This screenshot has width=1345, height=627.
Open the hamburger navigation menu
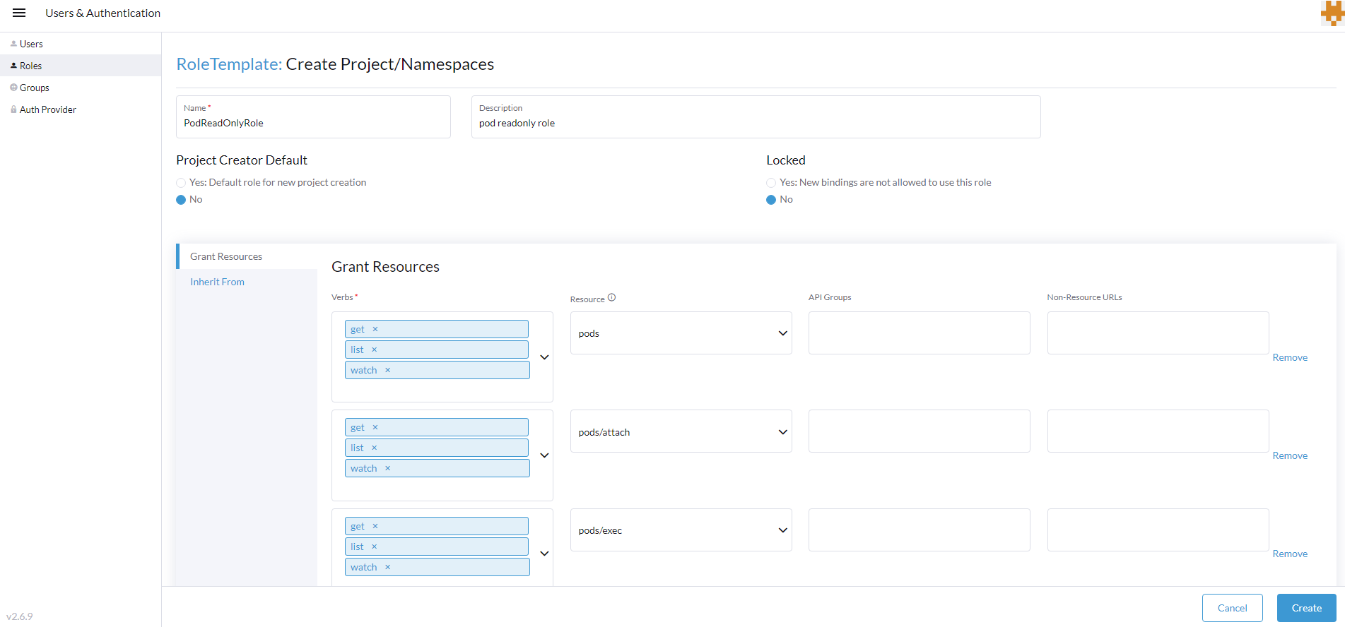[x=19, y=13]
